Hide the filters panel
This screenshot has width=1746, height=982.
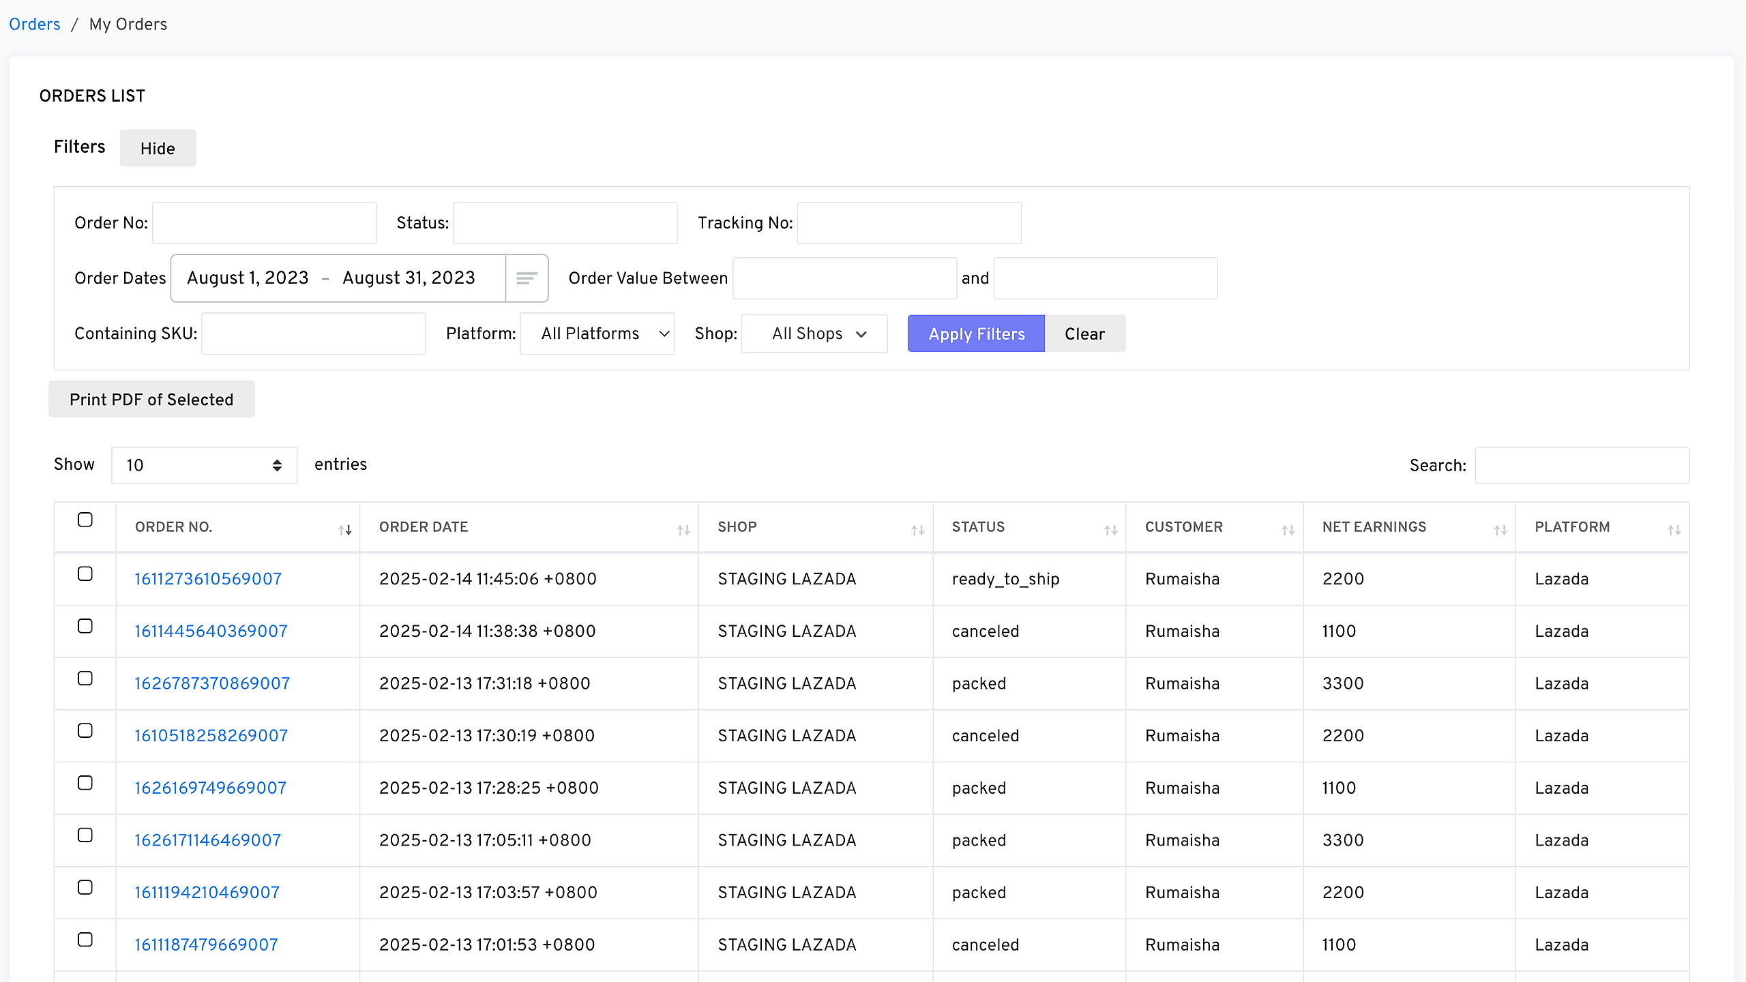pyautogui.click(x=158, y=148)
